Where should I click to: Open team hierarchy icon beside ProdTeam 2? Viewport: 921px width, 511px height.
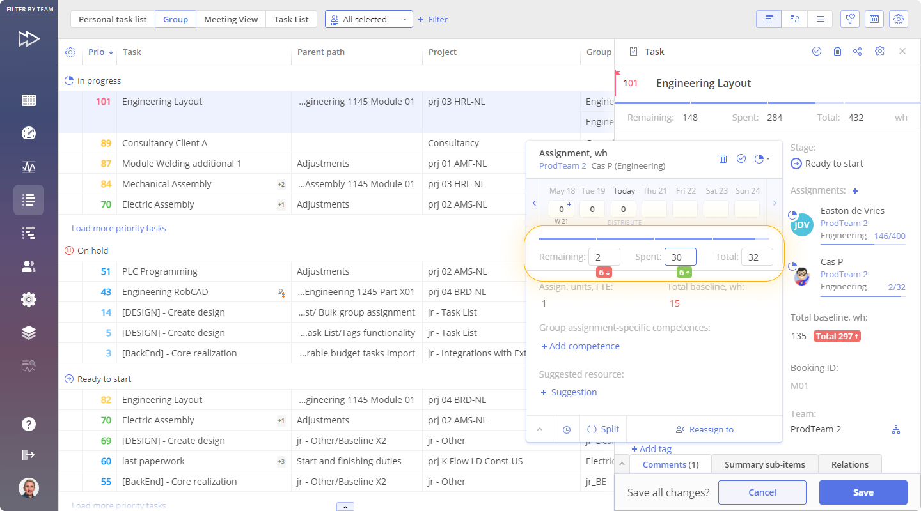[x=896, y=430]
